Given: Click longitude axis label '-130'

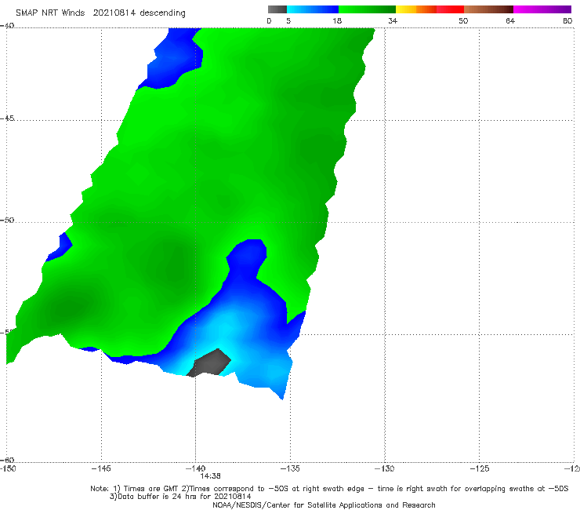Looking at the screenshot, I should pyautogui.click(x=385, y=468).
